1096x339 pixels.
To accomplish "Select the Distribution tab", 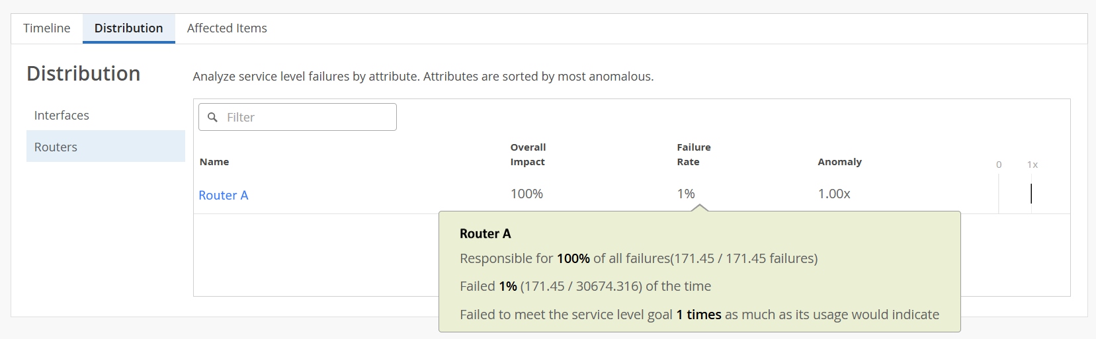I will point(128,28).
